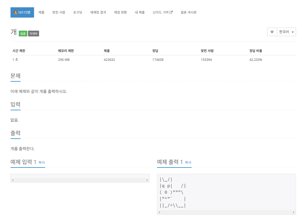Click the text 개를 출력한다.

point(23,149)
